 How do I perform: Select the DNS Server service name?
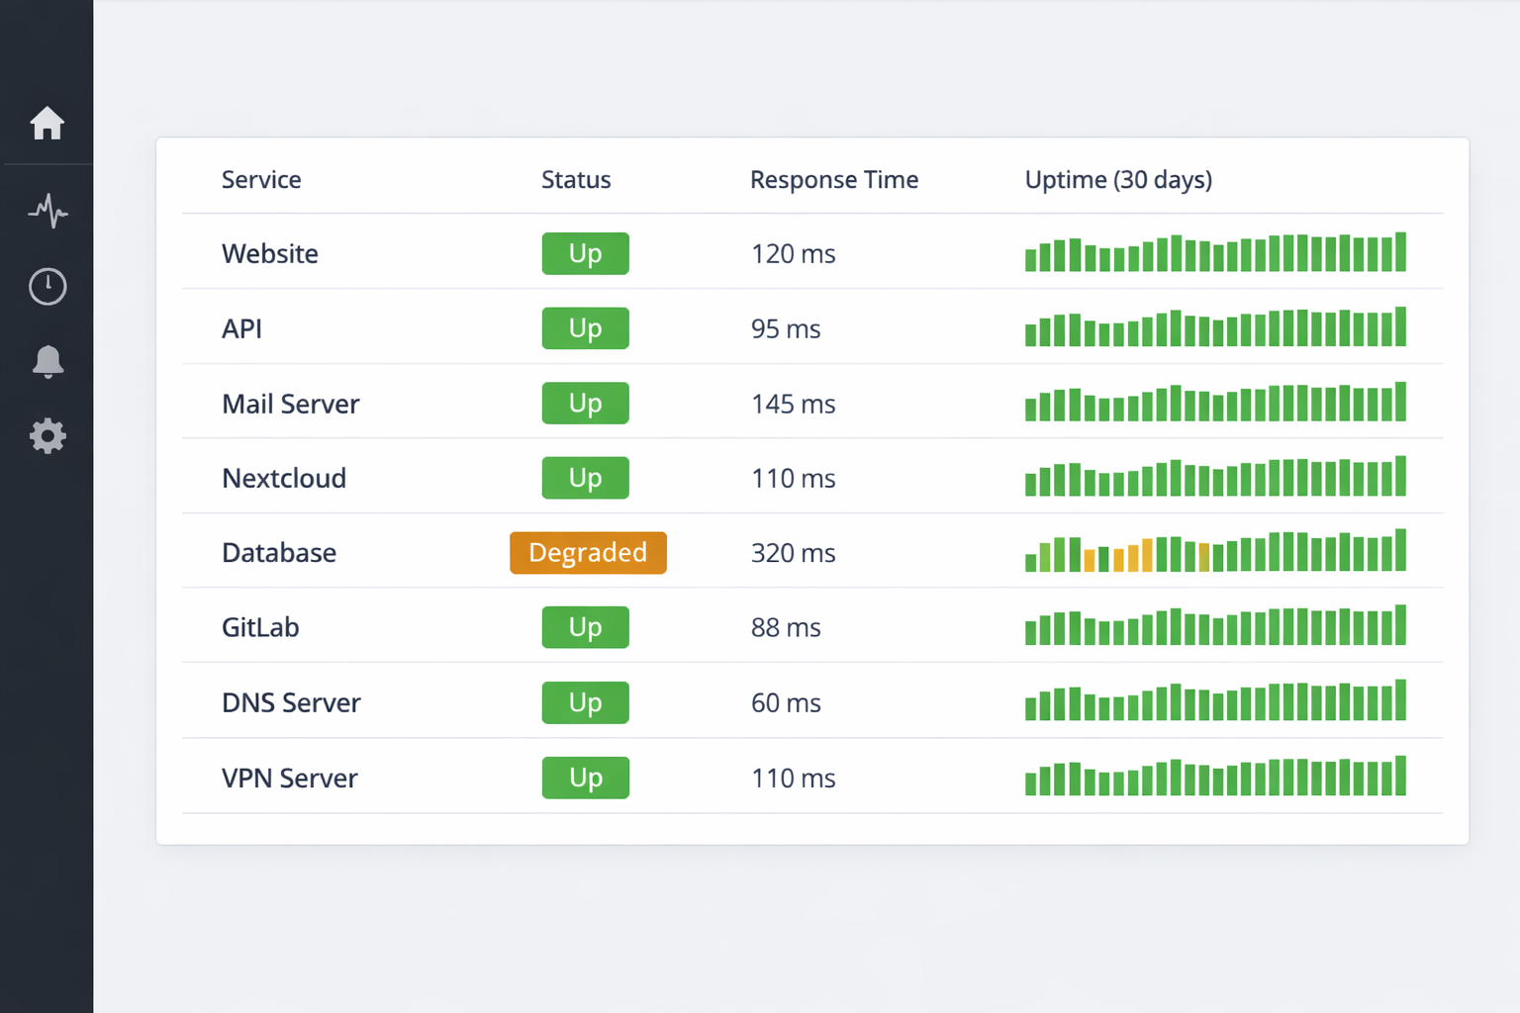[291, 703]
